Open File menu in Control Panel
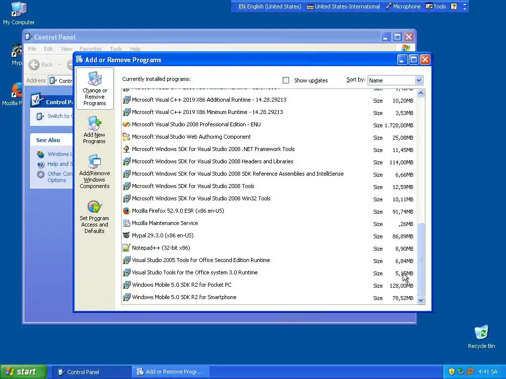Screen dimensions: 506x379 pyautogui.click(x=32, y=49)
